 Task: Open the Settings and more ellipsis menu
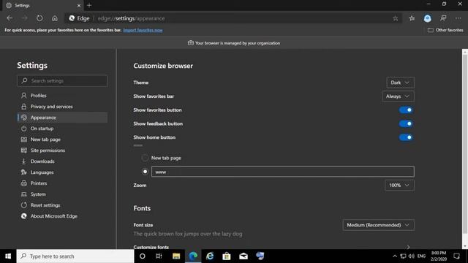458,18
